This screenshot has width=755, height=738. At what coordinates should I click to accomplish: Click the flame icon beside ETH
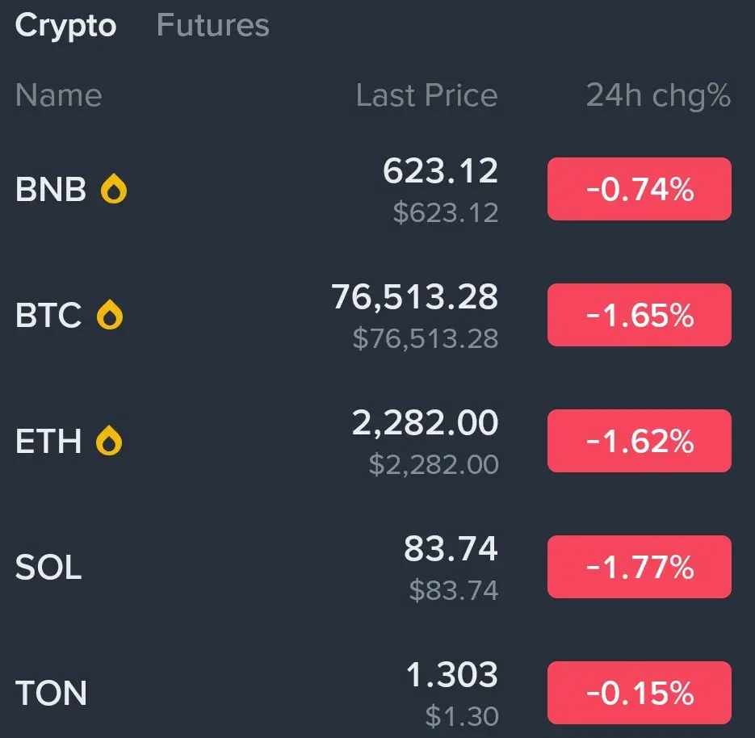109,442
